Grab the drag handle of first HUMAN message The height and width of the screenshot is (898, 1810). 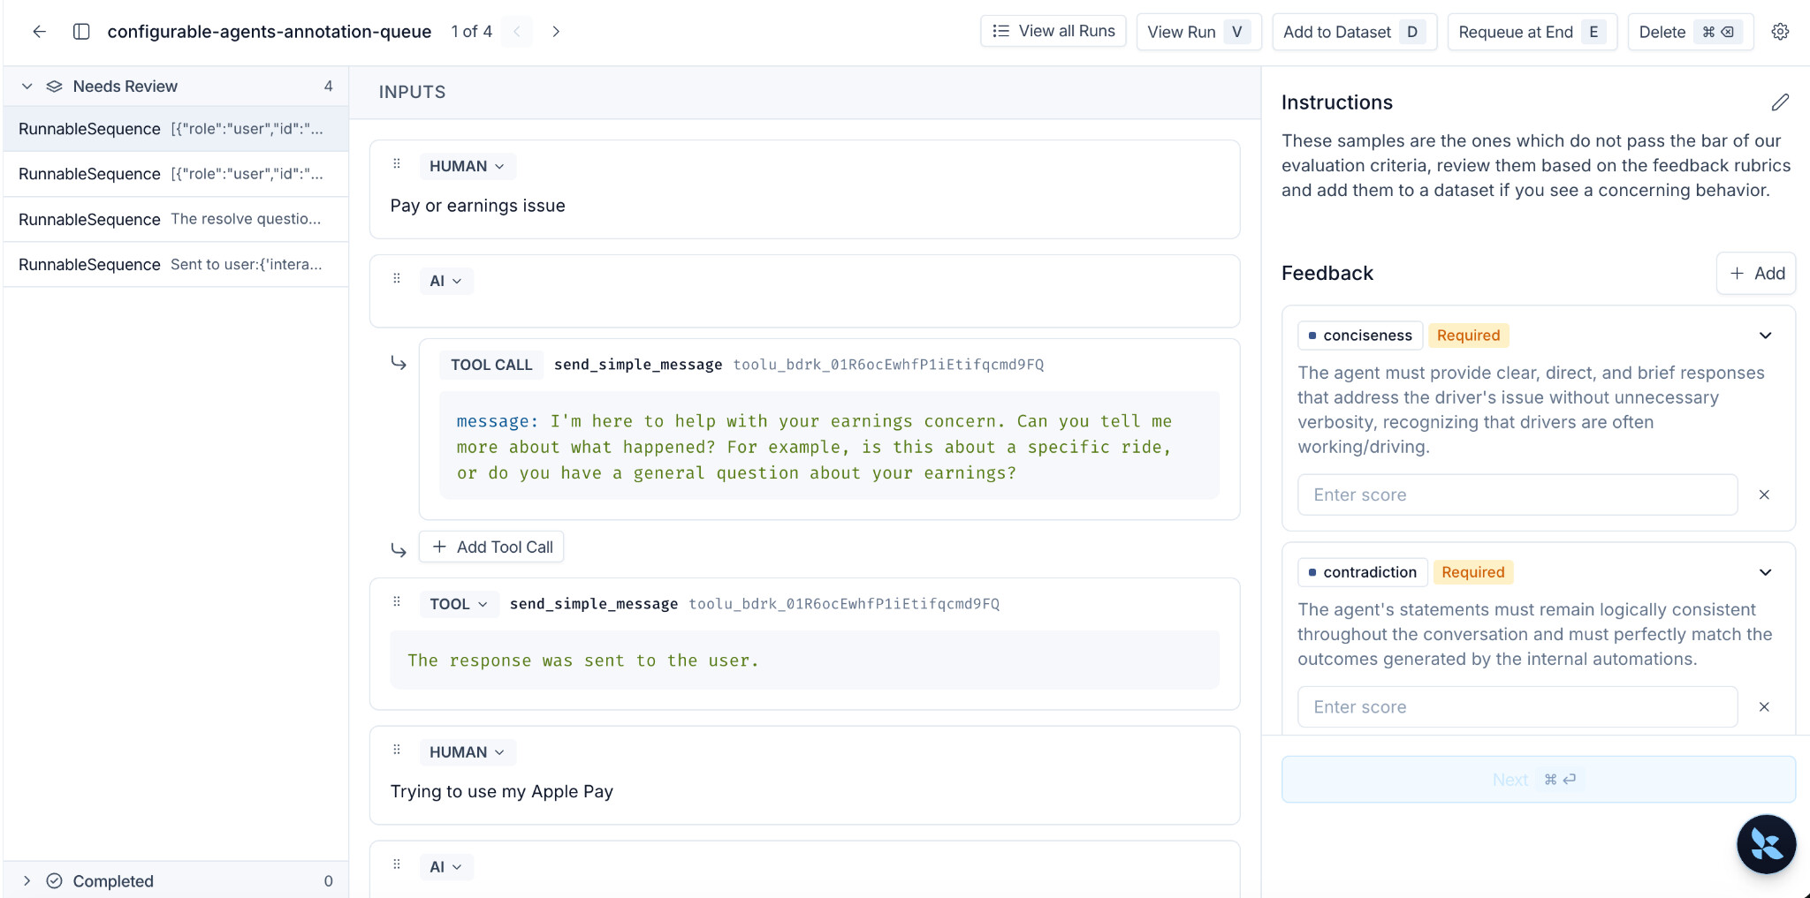tap(397, 164)
